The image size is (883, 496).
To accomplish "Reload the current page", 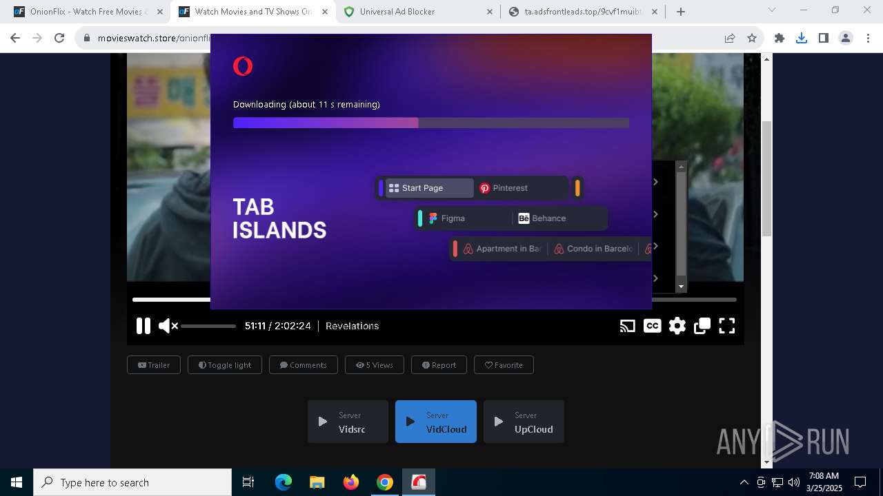I will [x=59, y=39].
